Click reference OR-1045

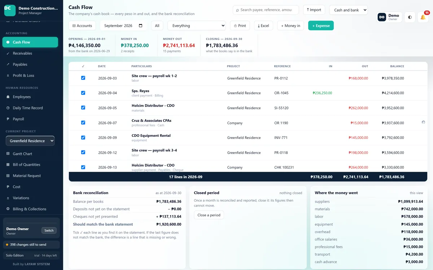(x=281, y=93)
